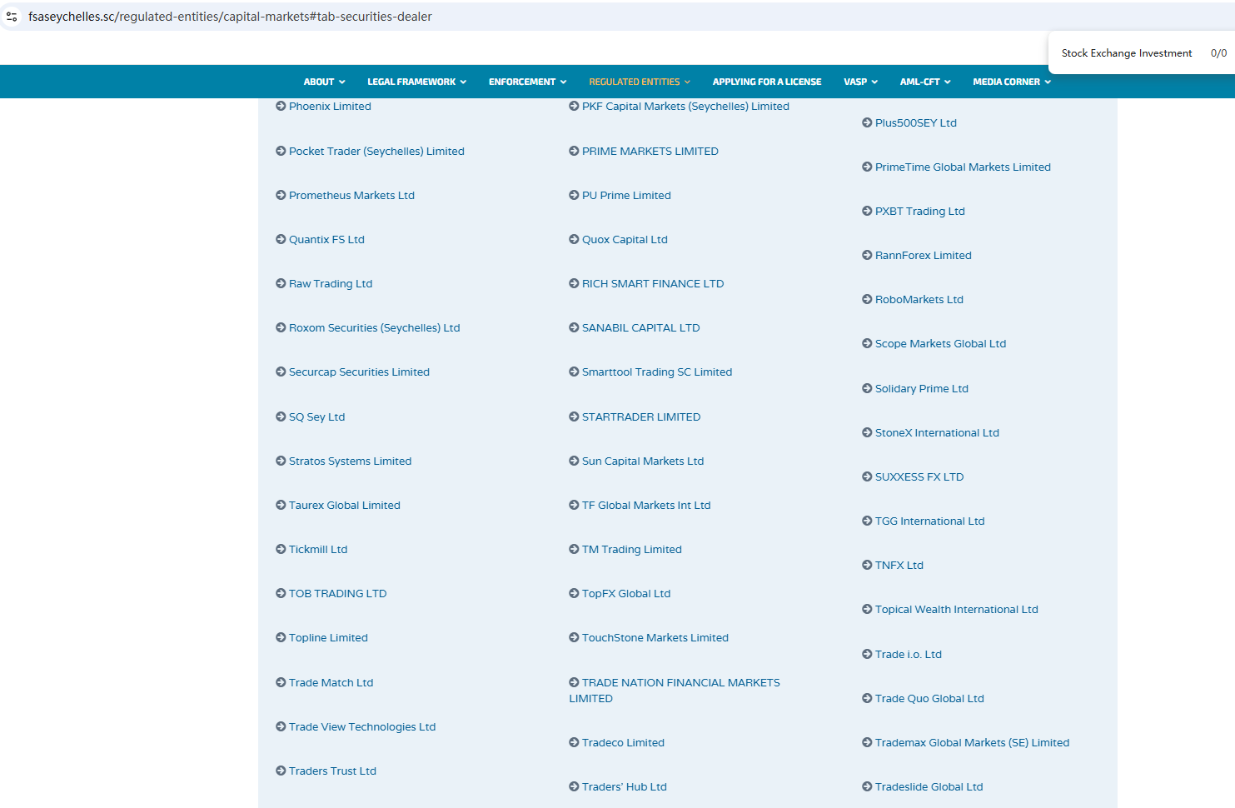The image size is (1235, 808).
Task: Expand the ENFORCEMENT dropdown menu
Action: (x=527, y=82)
